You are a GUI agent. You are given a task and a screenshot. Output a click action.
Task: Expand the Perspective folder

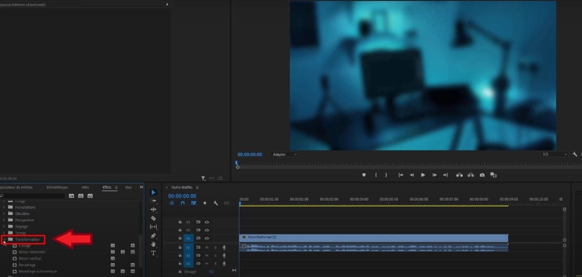[4, 220]
